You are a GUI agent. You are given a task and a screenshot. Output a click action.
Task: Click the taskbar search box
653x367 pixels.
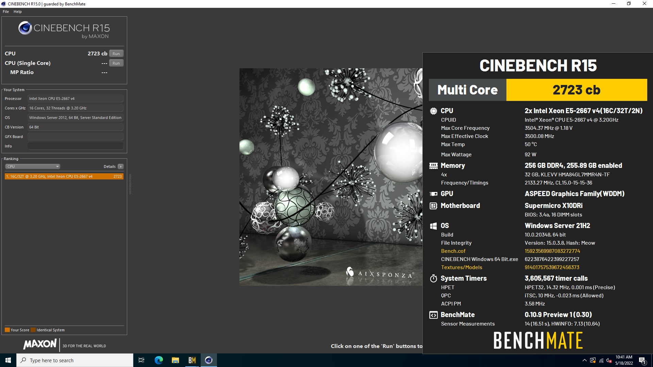point(75,360)
